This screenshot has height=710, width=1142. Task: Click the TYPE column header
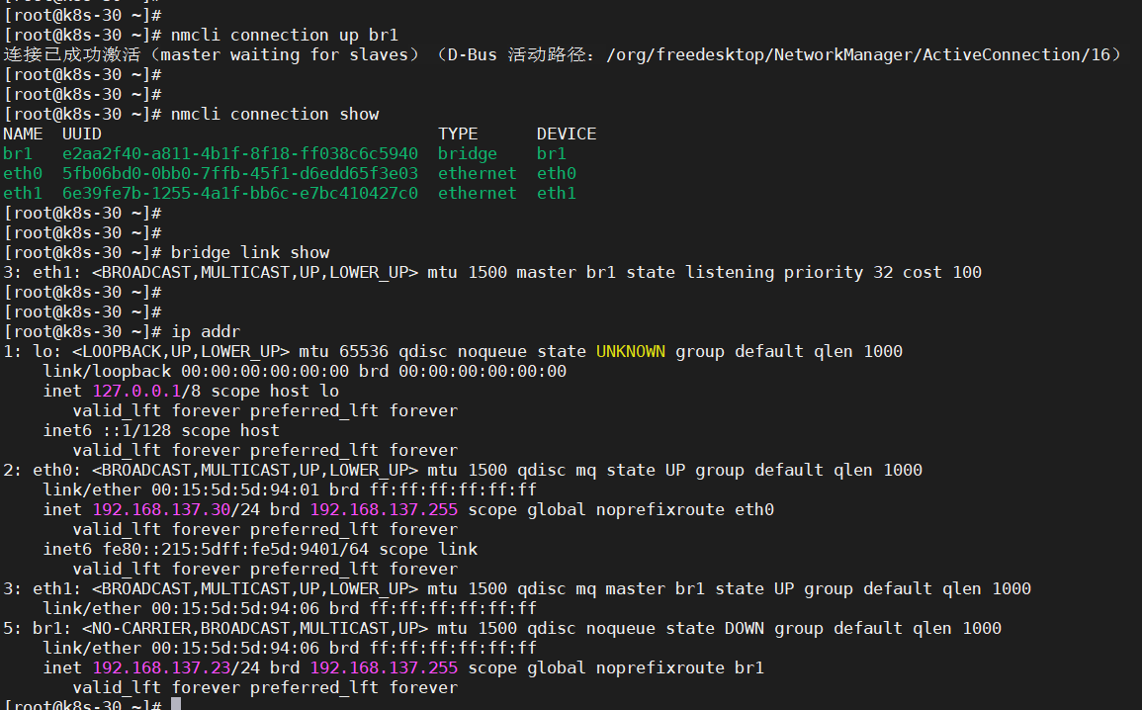[457, 133]
